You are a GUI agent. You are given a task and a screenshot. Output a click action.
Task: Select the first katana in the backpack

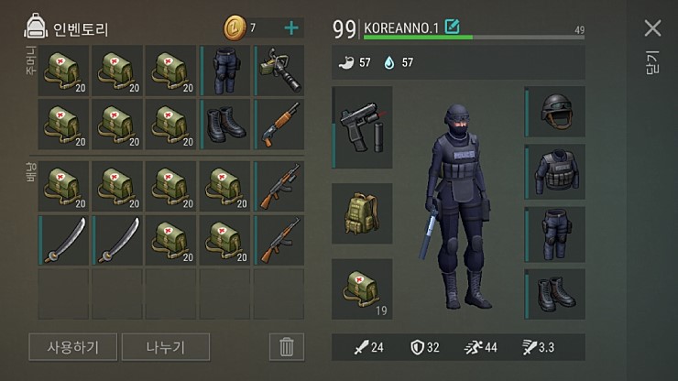(63, 240)
